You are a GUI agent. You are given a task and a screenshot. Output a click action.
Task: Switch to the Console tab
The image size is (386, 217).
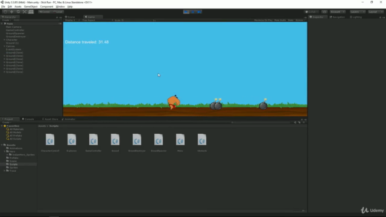[x=28, y=119]
